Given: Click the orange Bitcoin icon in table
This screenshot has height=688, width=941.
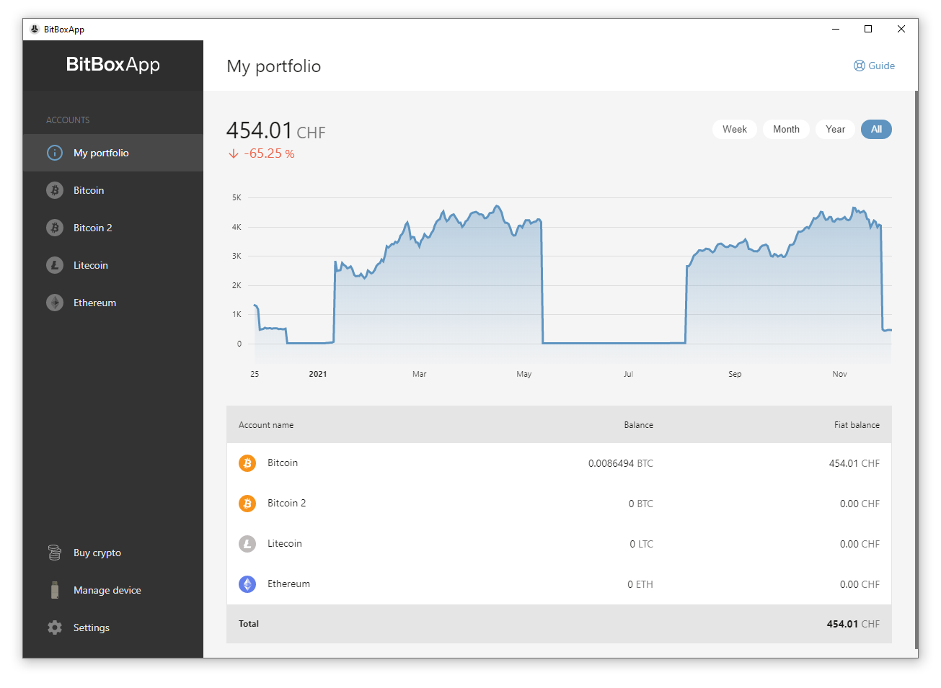Looking at the screenshot, I should click(247, 463).
